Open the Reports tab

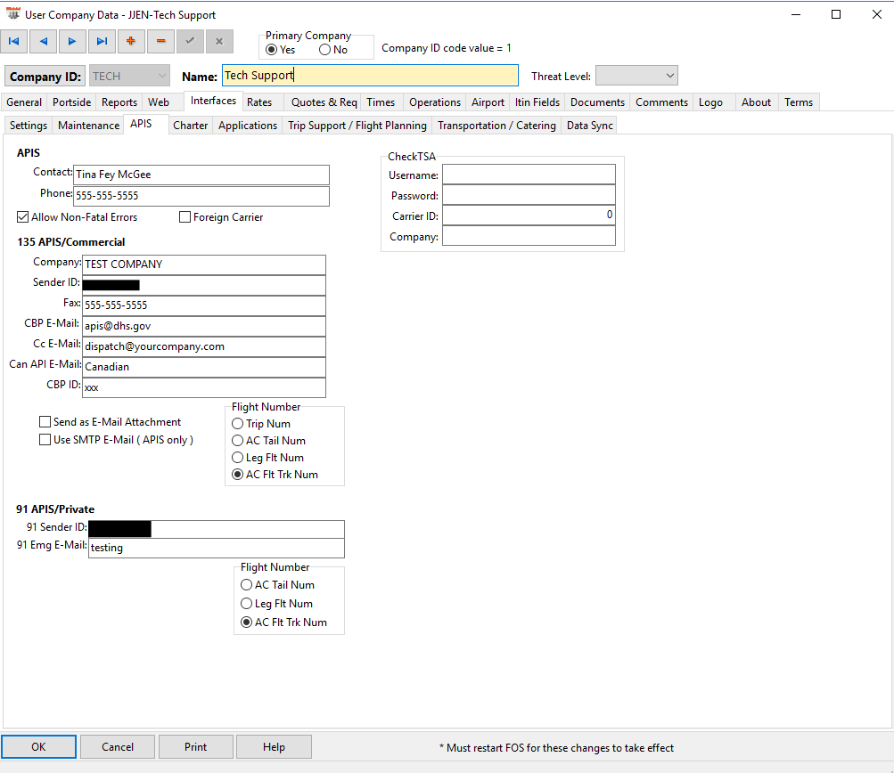click(x=119, y=102)
